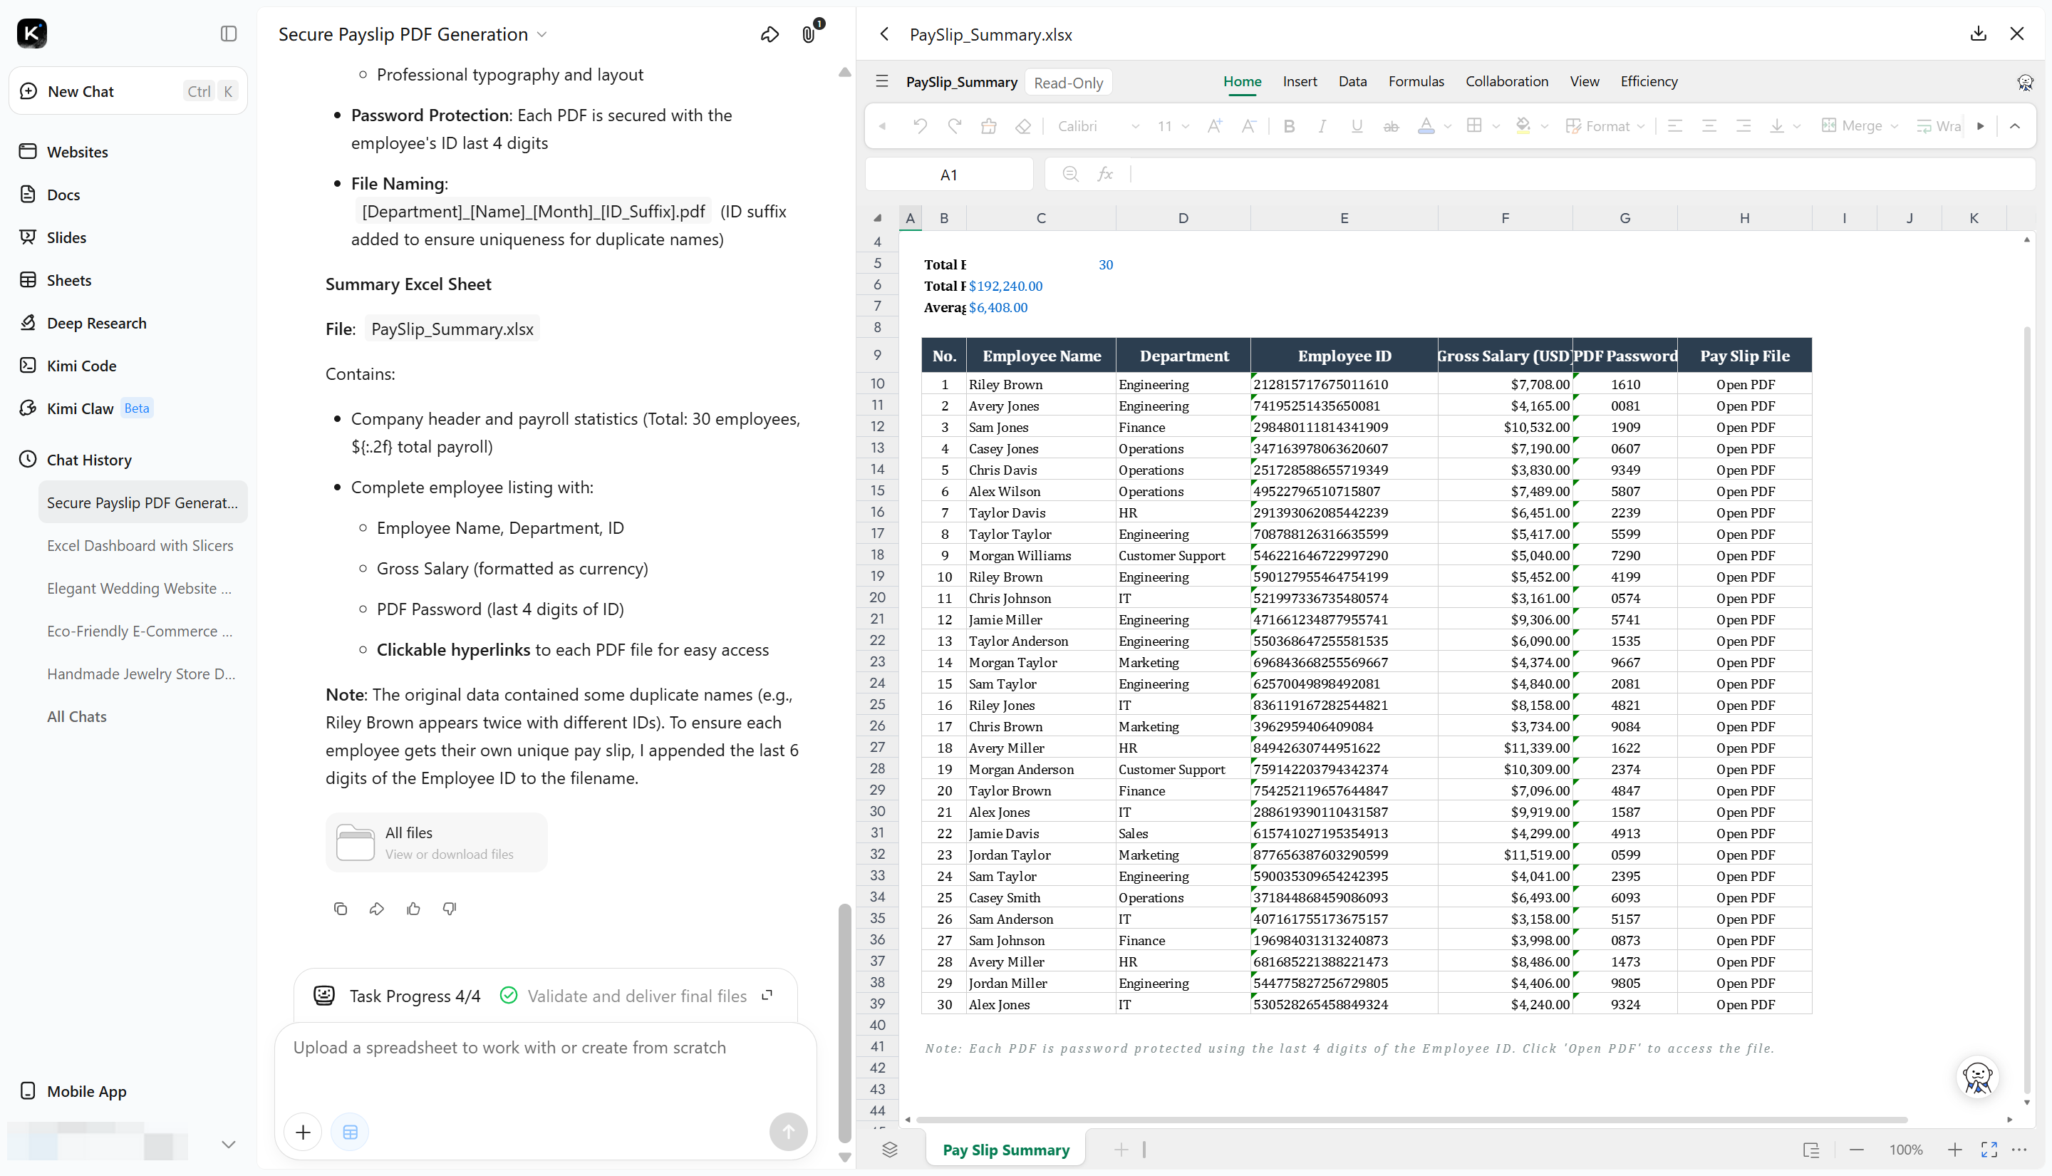
Task: Share this conversation via arrow icon
Action: [769, 34]
